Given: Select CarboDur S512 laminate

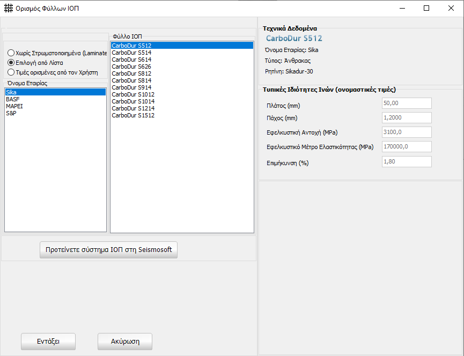Looking at the screenshot, I should (182, 46).
